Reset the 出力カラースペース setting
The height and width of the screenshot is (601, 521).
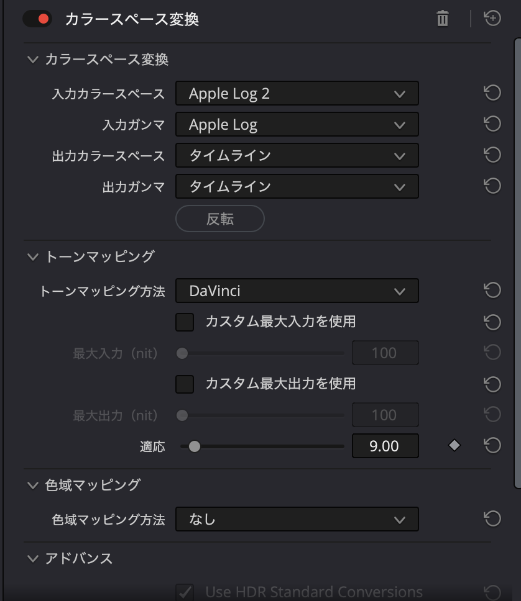pos(492,155)
